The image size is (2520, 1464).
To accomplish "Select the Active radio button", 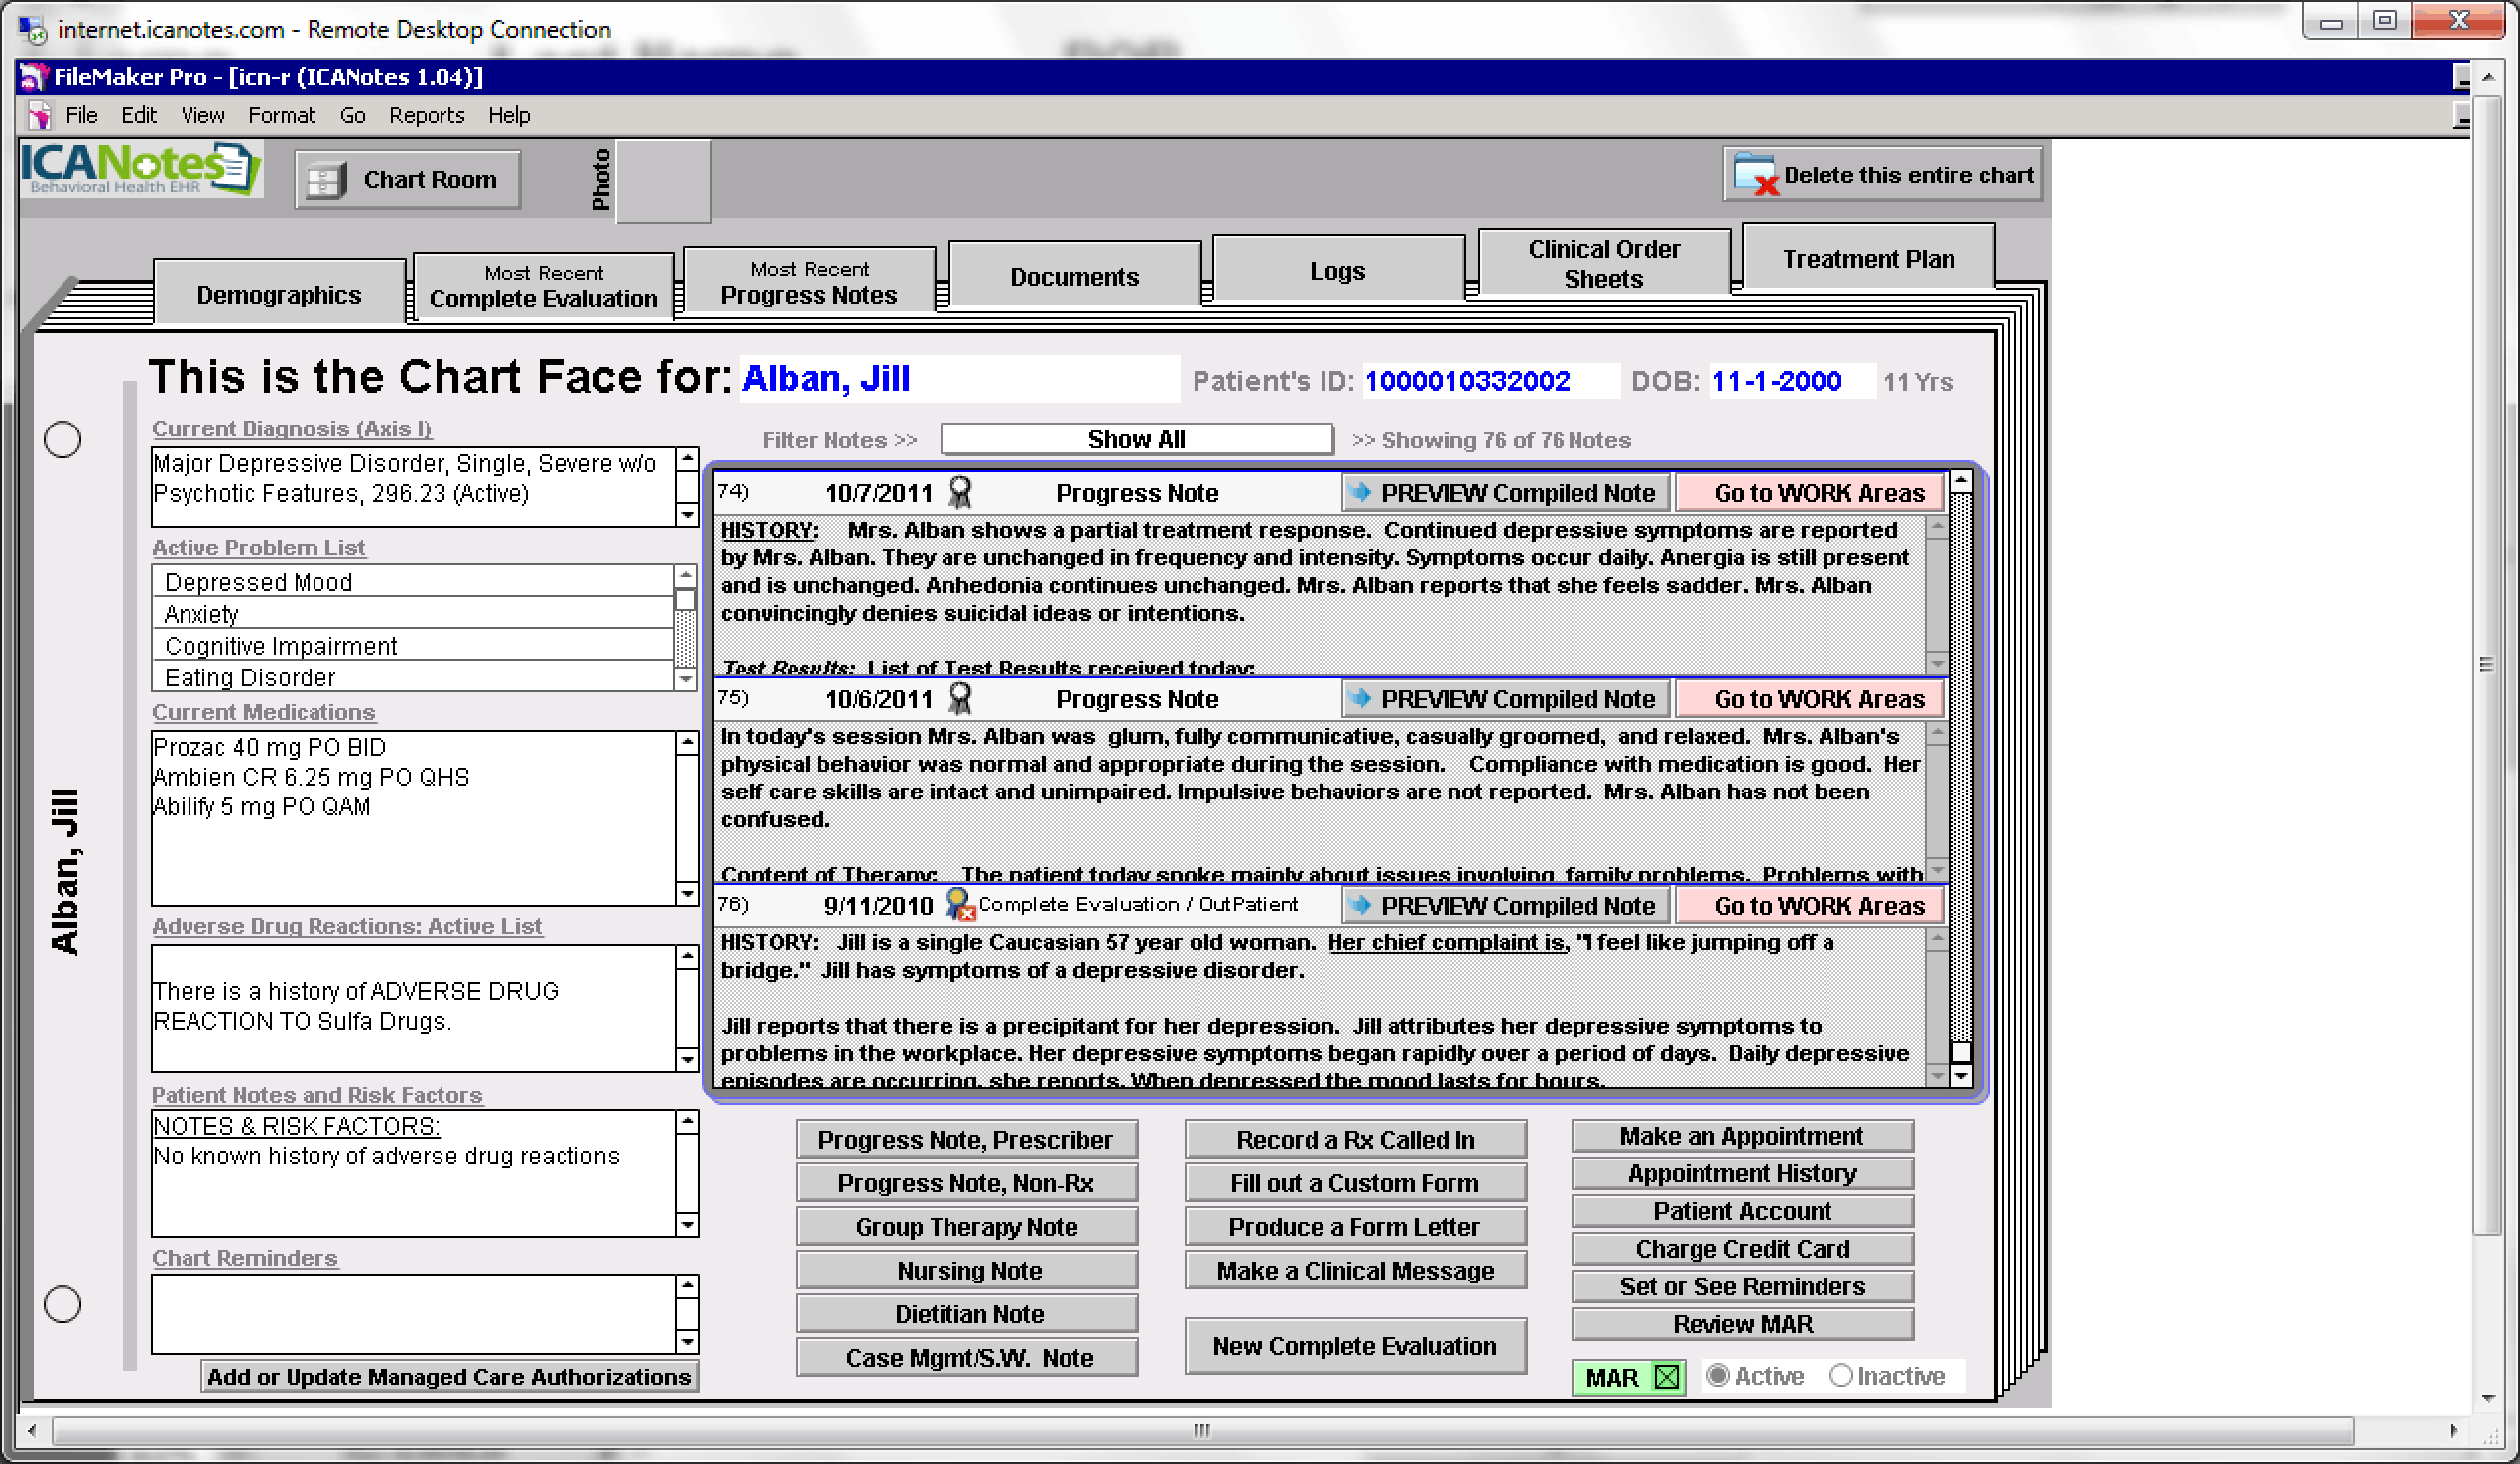I will point(1718,1375).
